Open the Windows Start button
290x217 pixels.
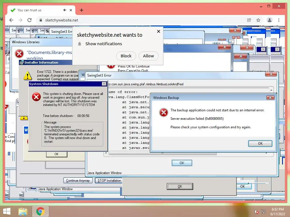coord(7,211)
